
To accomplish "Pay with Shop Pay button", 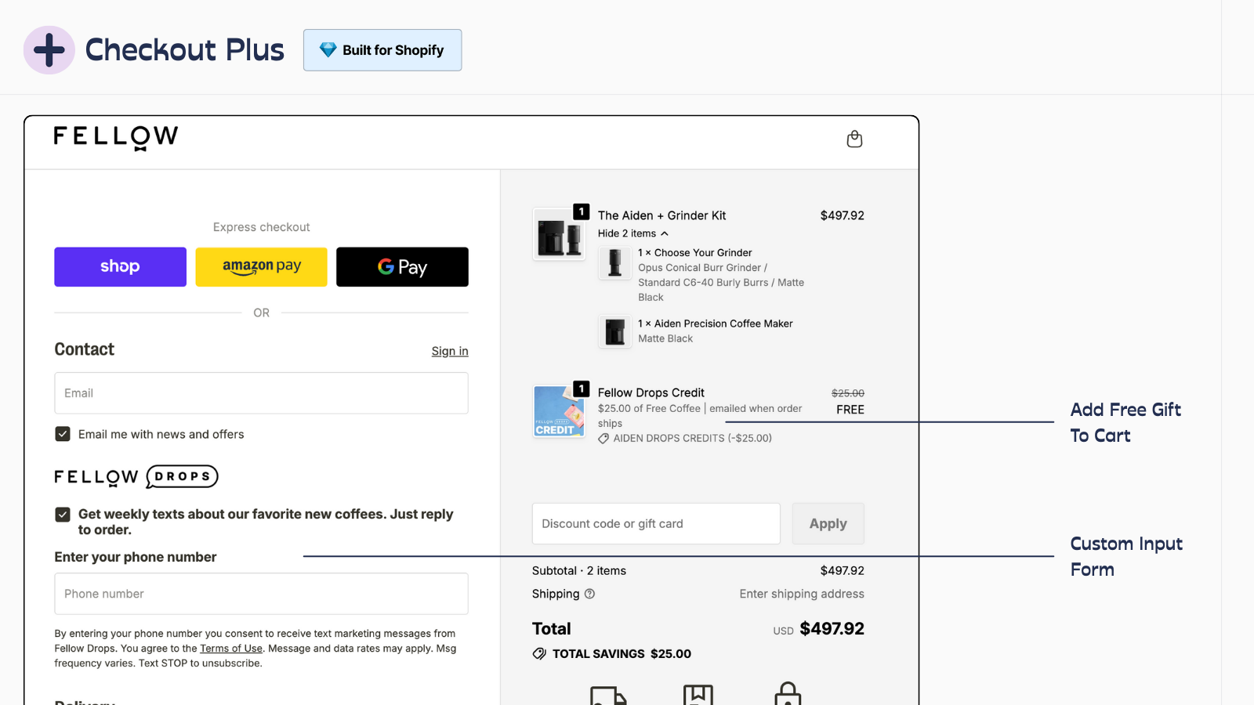I will coord(120,267).
